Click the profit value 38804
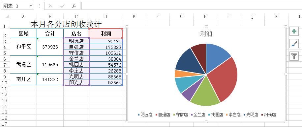 [106, 59]
